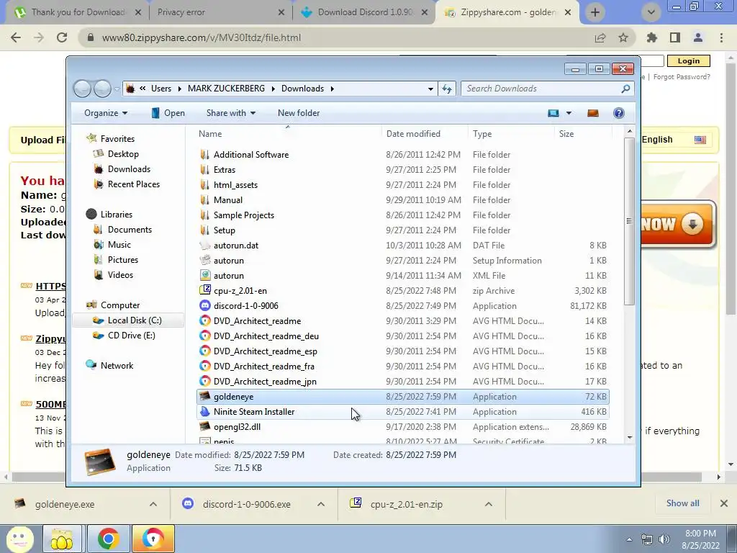
Task: Show hidden tray icons arrow
Action: point(629,539)
